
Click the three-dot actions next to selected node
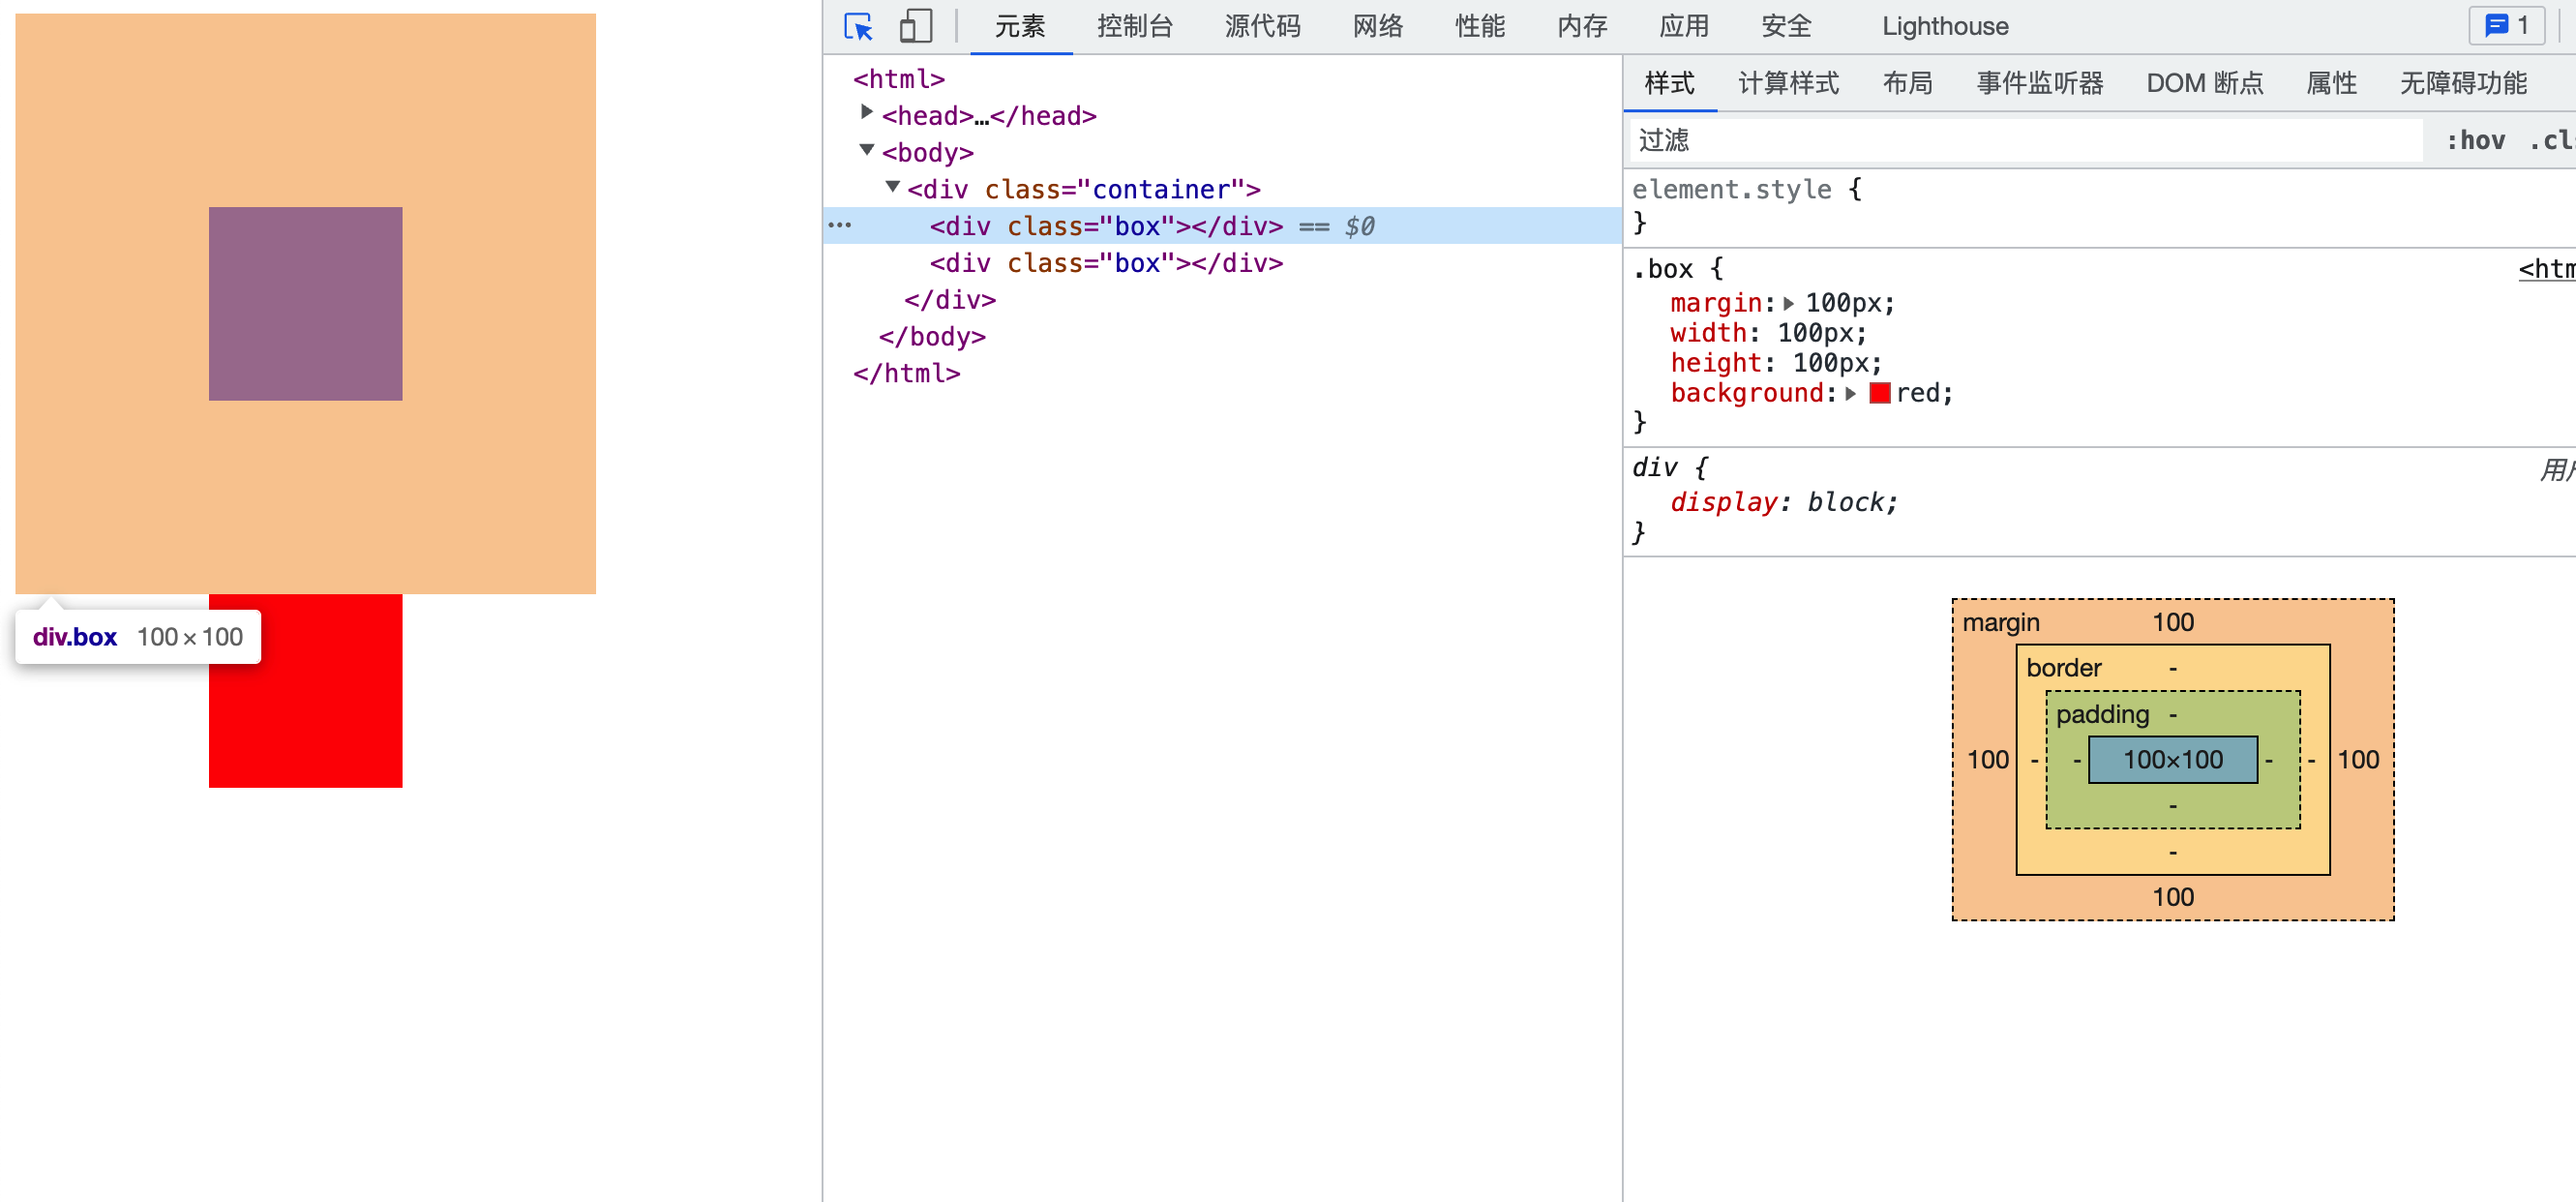tap(840, 226)
